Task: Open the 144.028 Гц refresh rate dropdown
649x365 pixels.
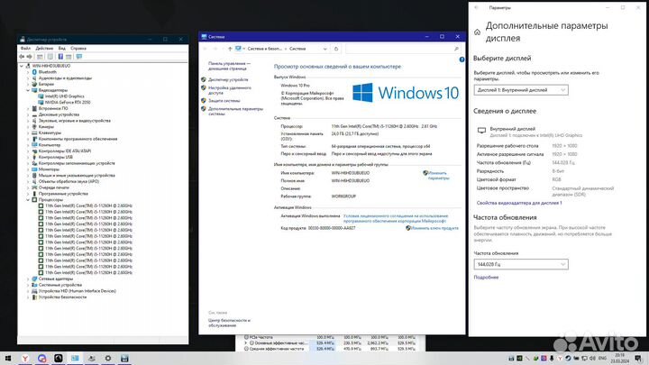Action: tap(521, 264)
